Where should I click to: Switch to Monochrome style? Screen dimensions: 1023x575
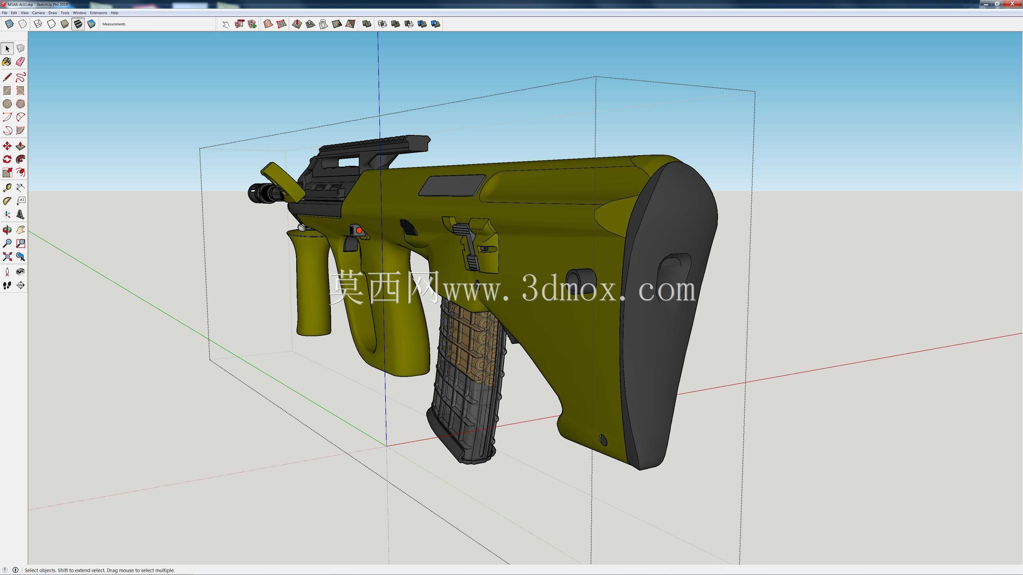[91, 24]
